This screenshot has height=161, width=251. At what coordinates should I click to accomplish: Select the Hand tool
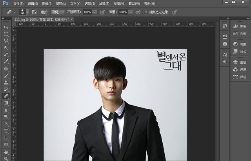click(6, 152)
